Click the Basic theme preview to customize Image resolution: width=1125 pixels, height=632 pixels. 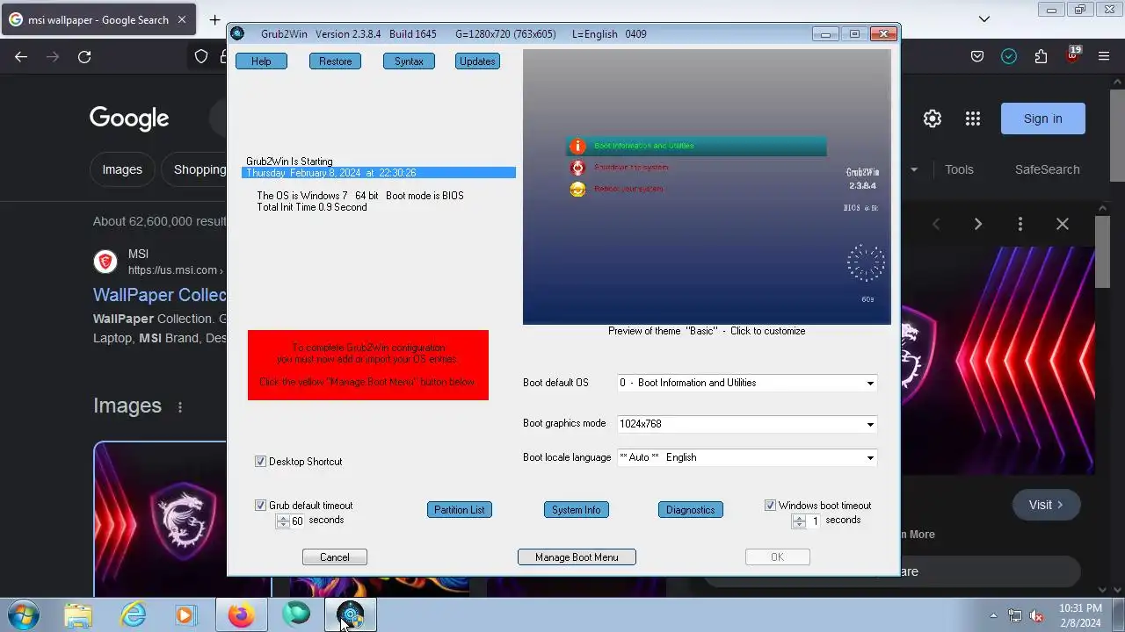click(x=707, y=187)
